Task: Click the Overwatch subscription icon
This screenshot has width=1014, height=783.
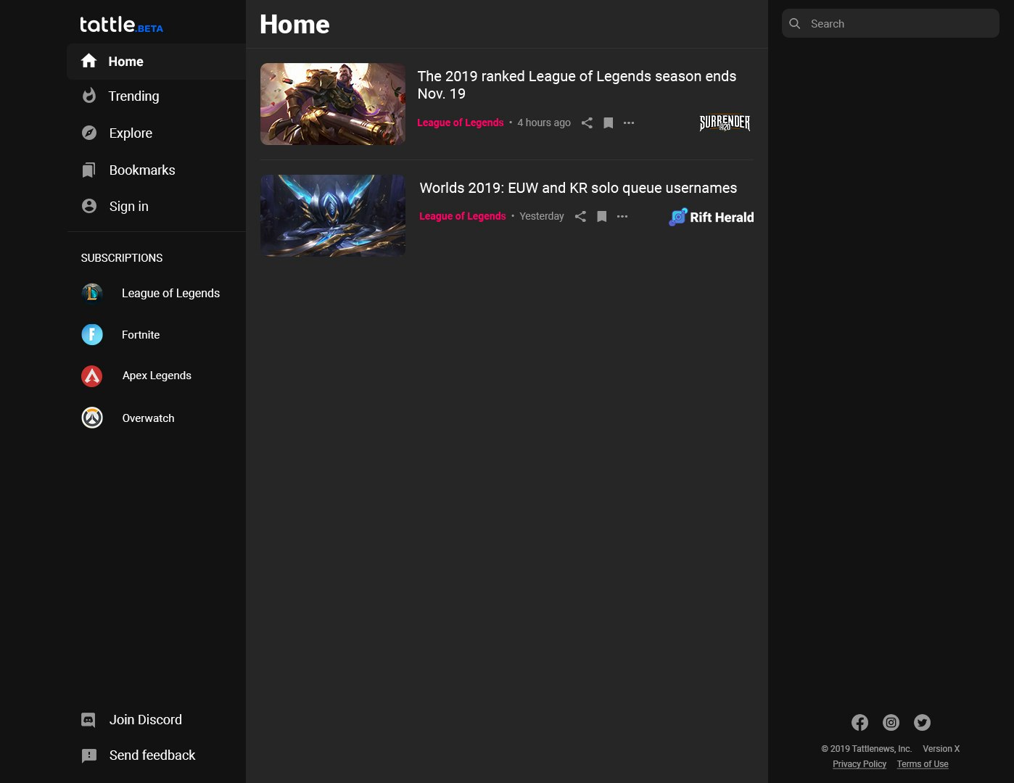Action: click(92, 418)
